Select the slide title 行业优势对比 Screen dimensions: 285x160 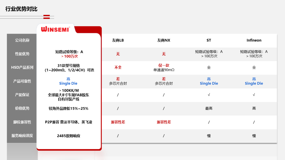21,9
